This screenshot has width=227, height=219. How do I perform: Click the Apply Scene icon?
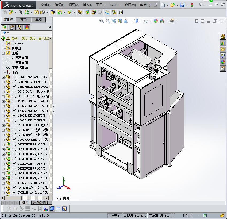(x=162, y=21)
